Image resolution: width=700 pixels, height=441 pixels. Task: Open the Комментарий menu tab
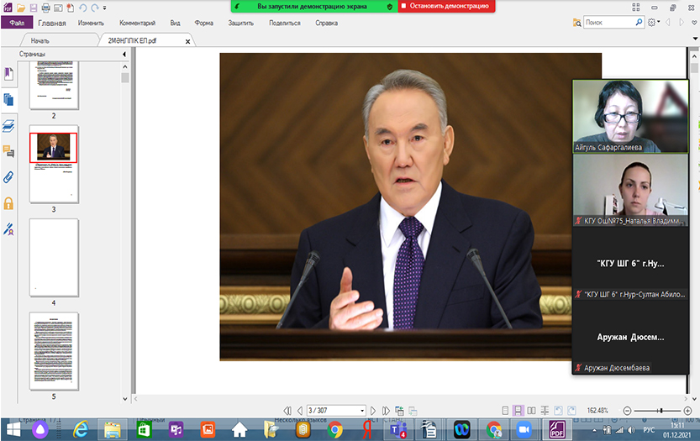pyautogui.click(x=137, y=24)
